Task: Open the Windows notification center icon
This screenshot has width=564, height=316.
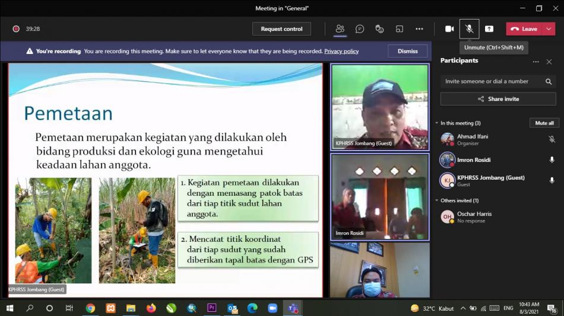Action: [x=552, y=308]
